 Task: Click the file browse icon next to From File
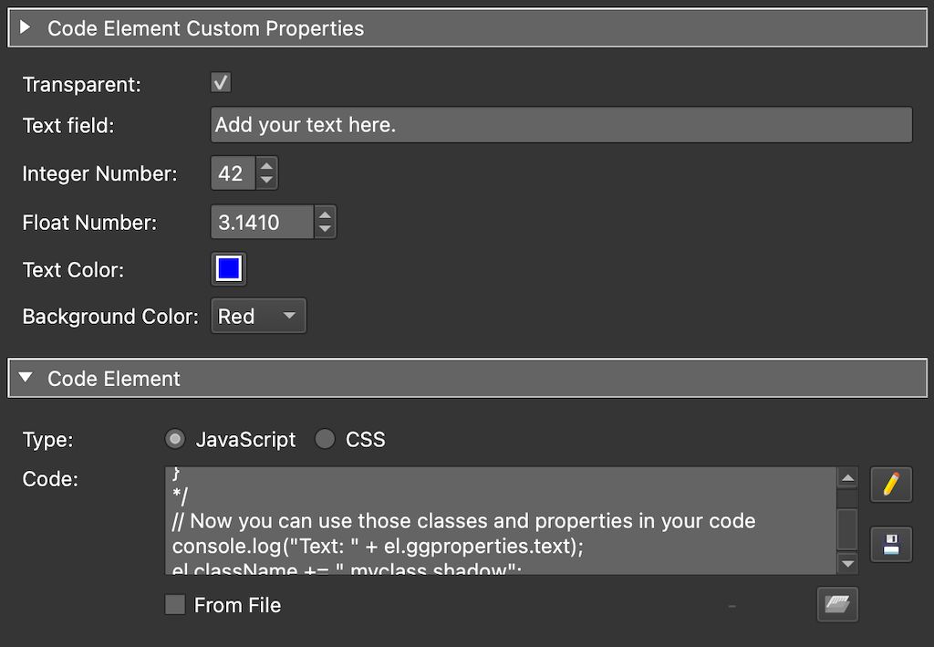[836, 604]
